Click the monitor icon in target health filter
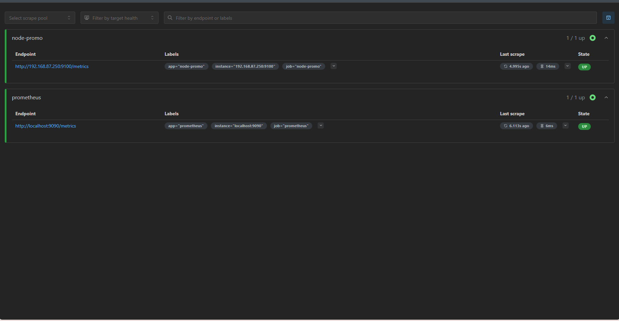619x321 pixels. [87, 18]
